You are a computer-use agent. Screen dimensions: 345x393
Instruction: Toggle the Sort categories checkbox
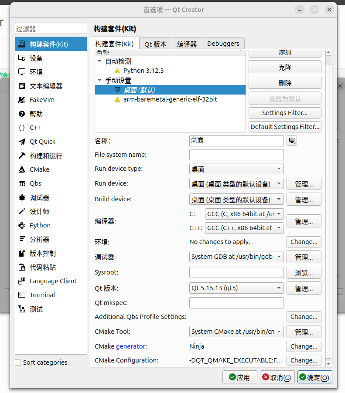[18, 363]
